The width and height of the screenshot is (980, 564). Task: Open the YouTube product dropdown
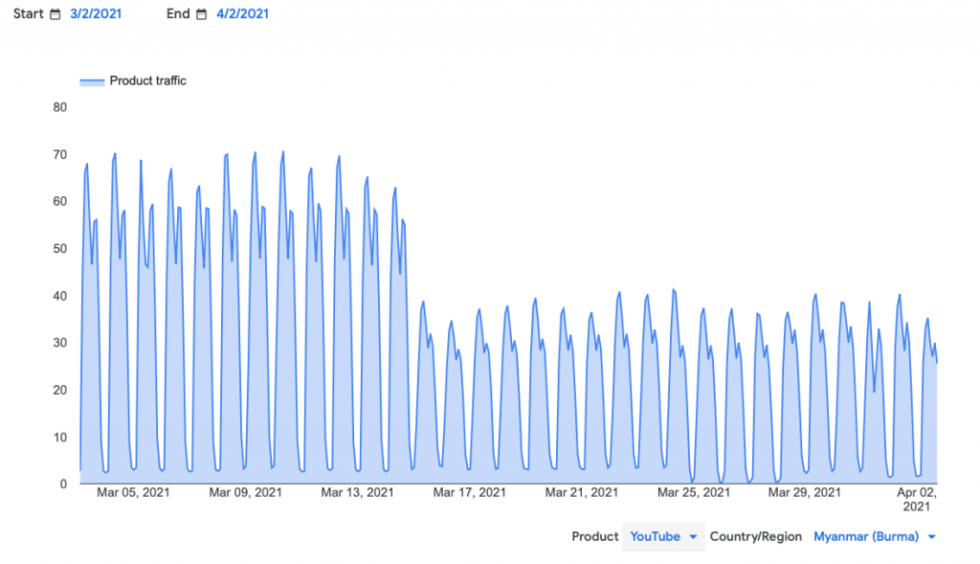[663, 536]
